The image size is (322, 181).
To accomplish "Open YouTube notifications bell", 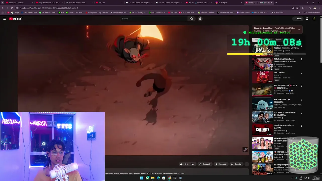I will click(x=307, y=19).
